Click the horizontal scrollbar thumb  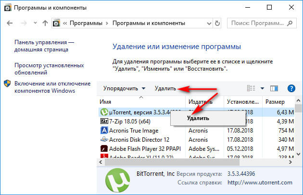point(172,162)
